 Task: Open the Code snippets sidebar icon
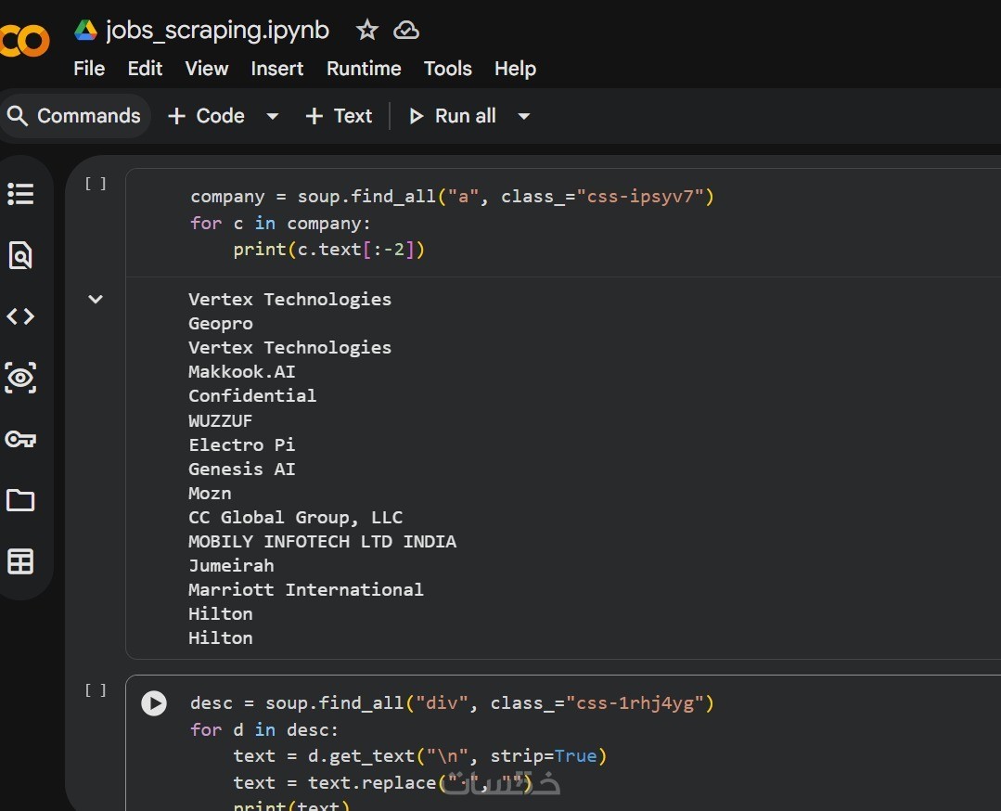[x=20, y=316]
